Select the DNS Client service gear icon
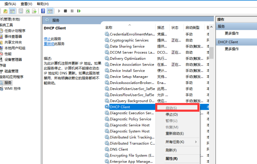 (107, 149)
